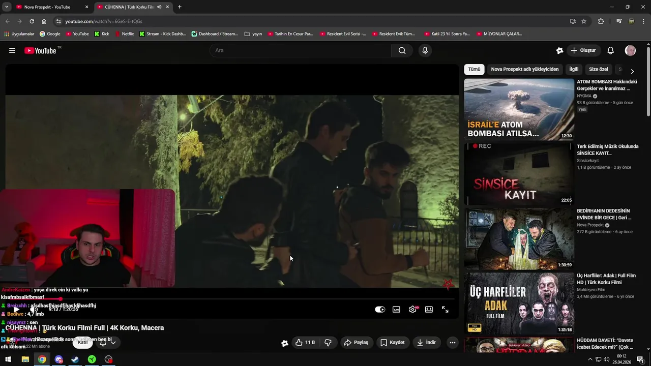Show next filter chips with arrow
The image size is (651, 366).
(632, 71)
